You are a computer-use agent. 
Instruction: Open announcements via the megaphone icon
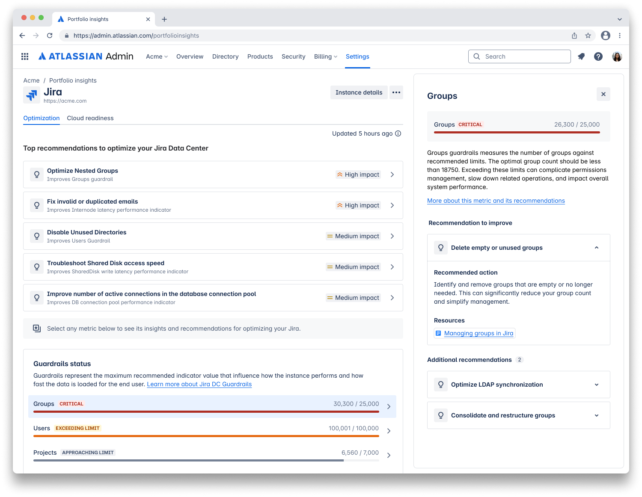pos(581,56)
